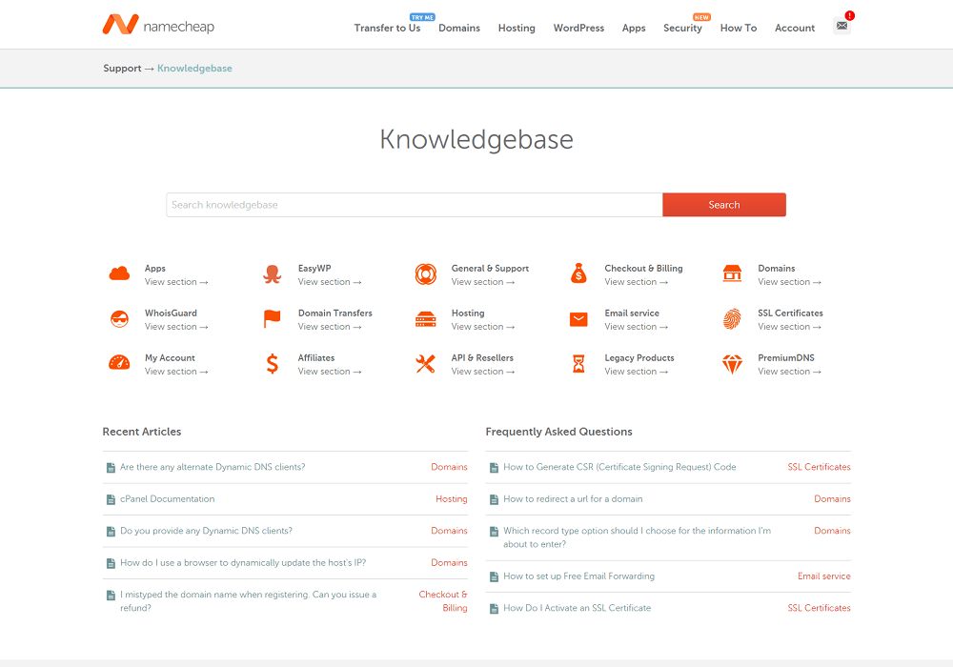The height and width of the screenshot is (667, 953).
Task: Open article 'Are there any alternate Dynamic DNS clients?'
Action: [213, 467]
